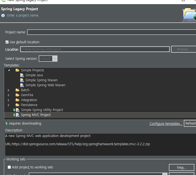This screenshot has height=175, width=196.
Task: Click the Persistence folder icon
Action: [x=17, y=105]
